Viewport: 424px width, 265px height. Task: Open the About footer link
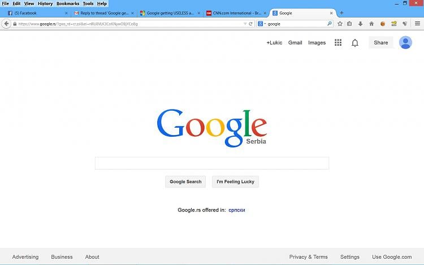coord(92,257)
